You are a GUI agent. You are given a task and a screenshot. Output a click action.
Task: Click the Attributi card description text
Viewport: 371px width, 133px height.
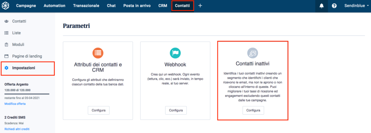coord(98,82)
